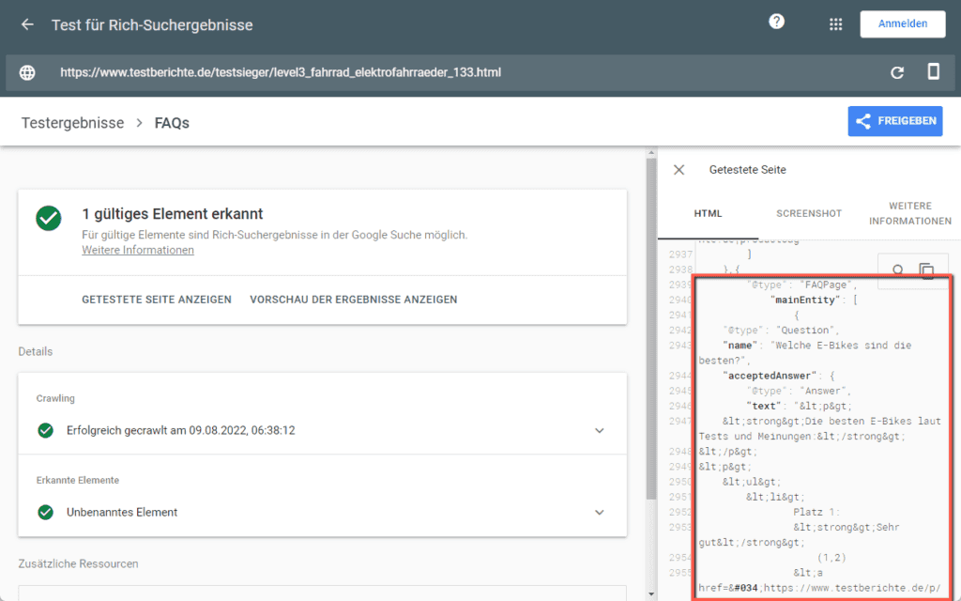Click the green check beside Unbenanntes Element

click(x=45, y=512)
